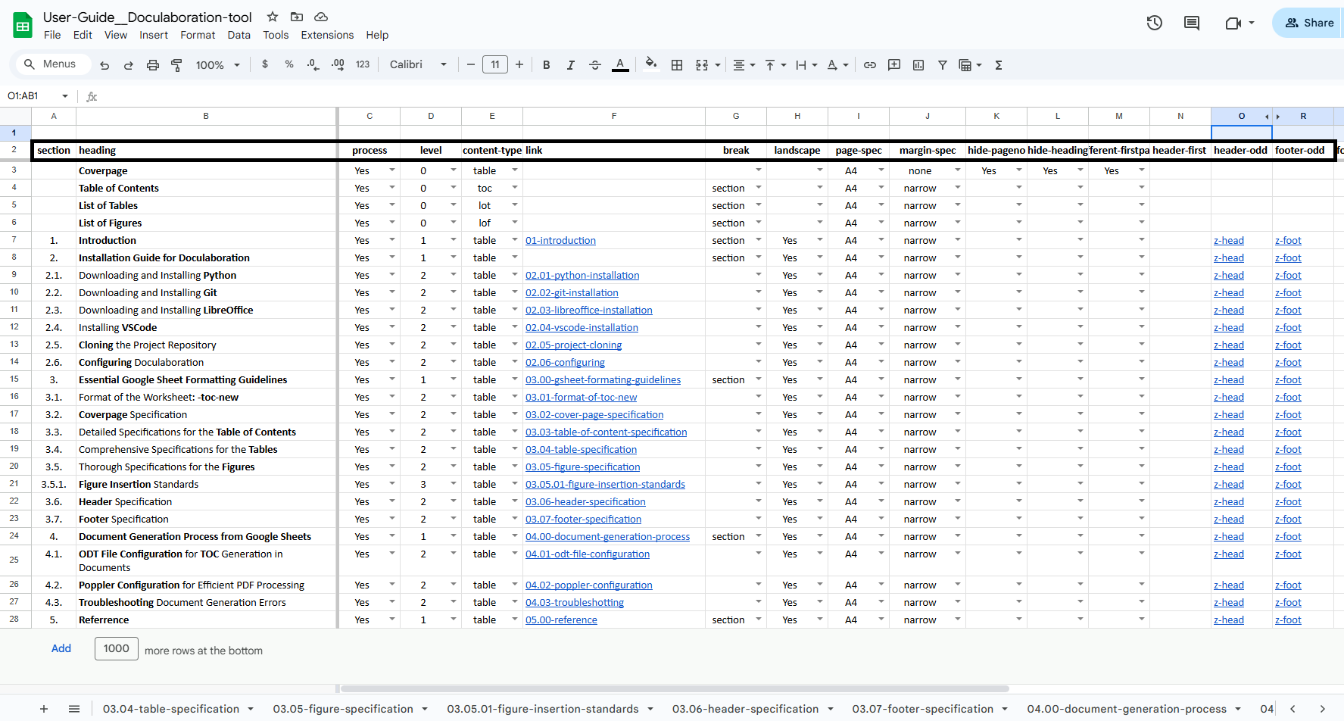Decrease font size with minus button
Viewport: 1344px width, 721px height.
pyautogui.click(x=471, y=64)
